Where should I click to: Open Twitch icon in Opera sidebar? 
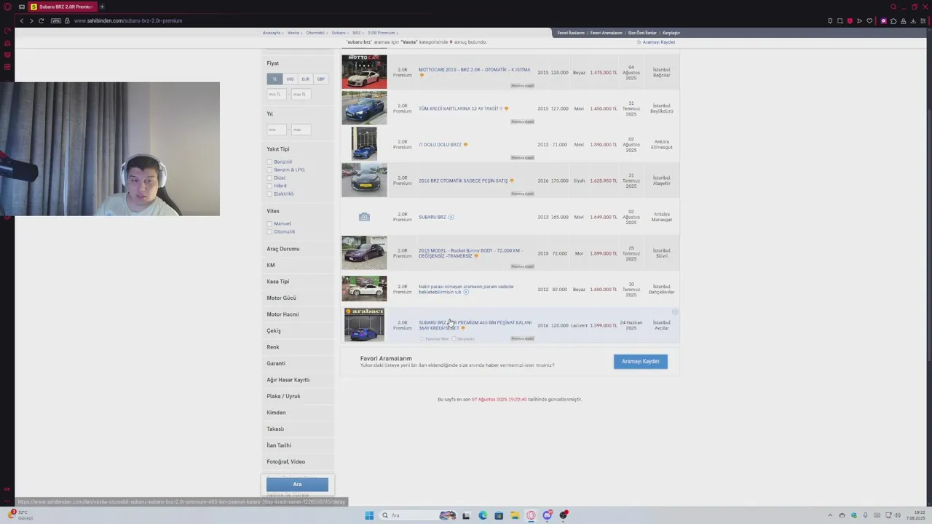pos(7,55)
